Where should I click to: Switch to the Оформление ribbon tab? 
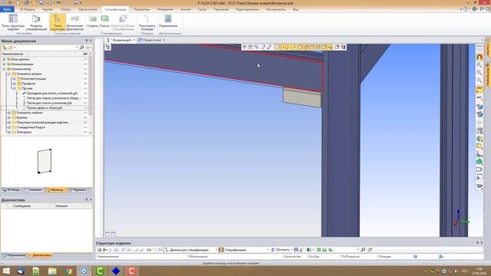(87, 9)
